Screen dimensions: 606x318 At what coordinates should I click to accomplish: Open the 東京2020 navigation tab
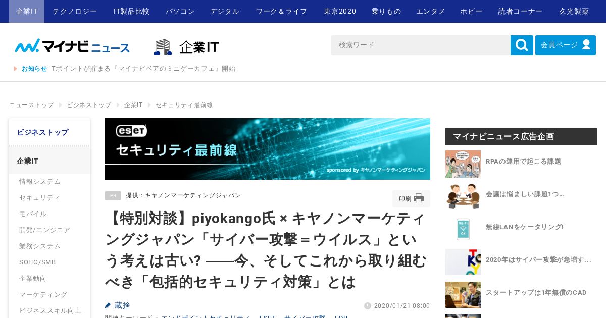pyautogui.click(x=340, y=11)
